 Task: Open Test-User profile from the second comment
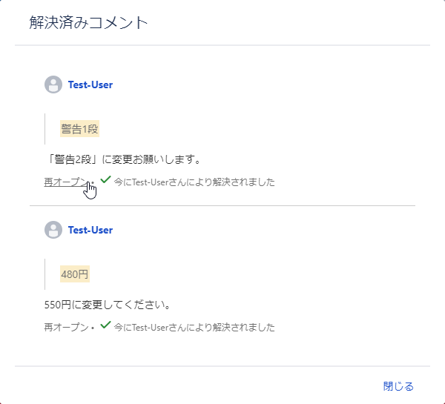pyautogui.click(x=90, y=230)
